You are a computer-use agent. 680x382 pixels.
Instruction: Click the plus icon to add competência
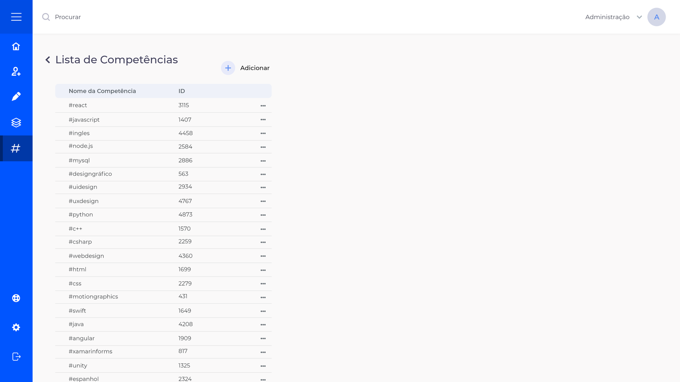click(228, 68)
